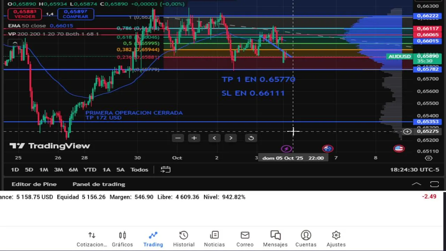
Task: Click AUDUSD price label on scale
Action: point(400,56)
